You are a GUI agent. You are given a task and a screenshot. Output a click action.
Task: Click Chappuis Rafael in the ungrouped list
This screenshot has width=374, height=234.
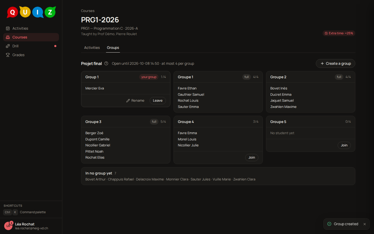click(121, 179)
